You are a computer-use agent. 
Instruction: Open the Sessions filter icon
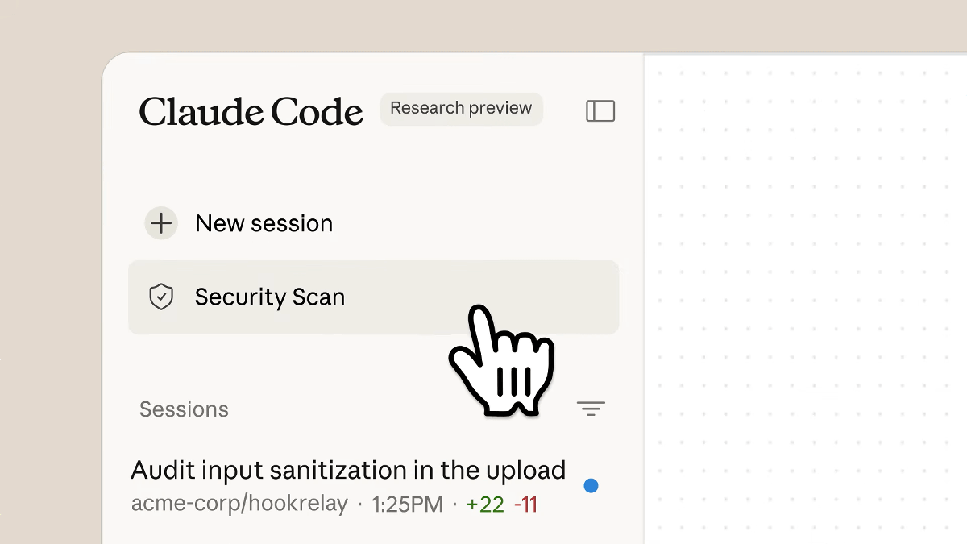coord(591,409)
